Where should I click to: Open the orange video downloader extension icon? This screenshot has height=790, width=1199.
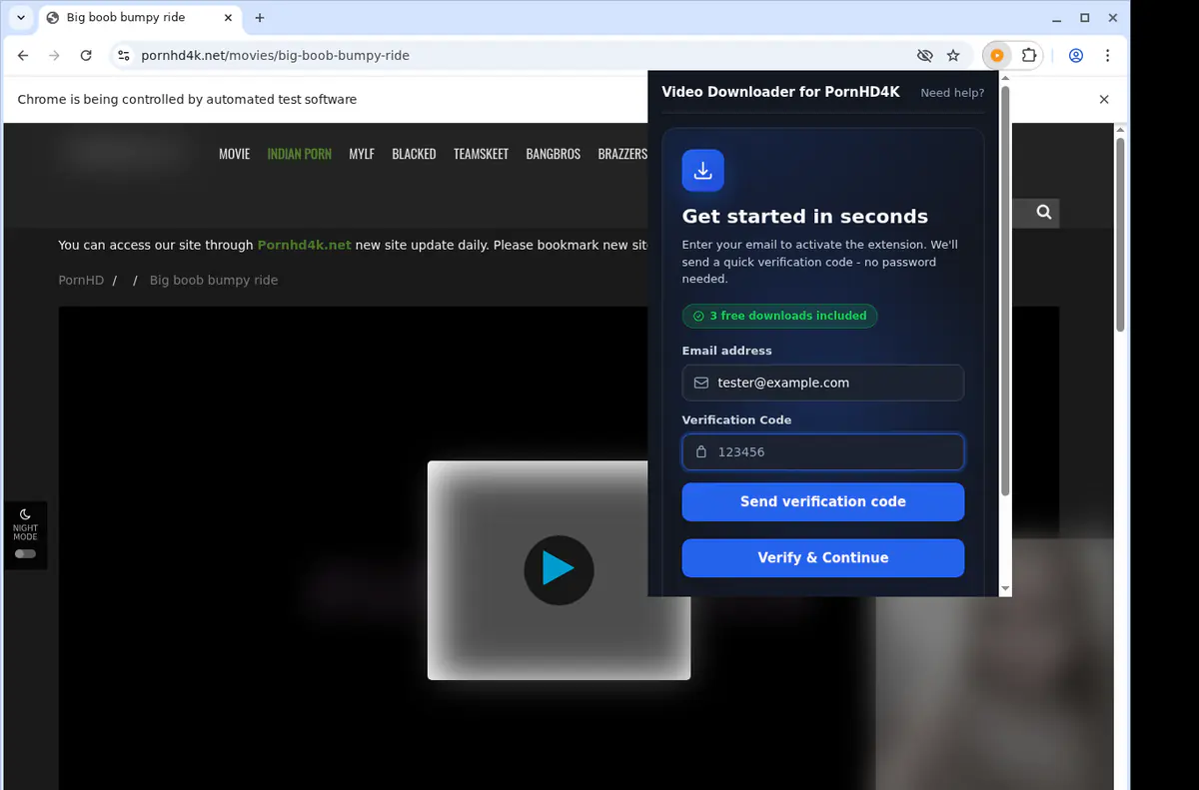(x=996, y=56)
